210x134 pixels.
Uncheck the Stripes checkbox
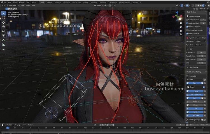tap(204, 87)
